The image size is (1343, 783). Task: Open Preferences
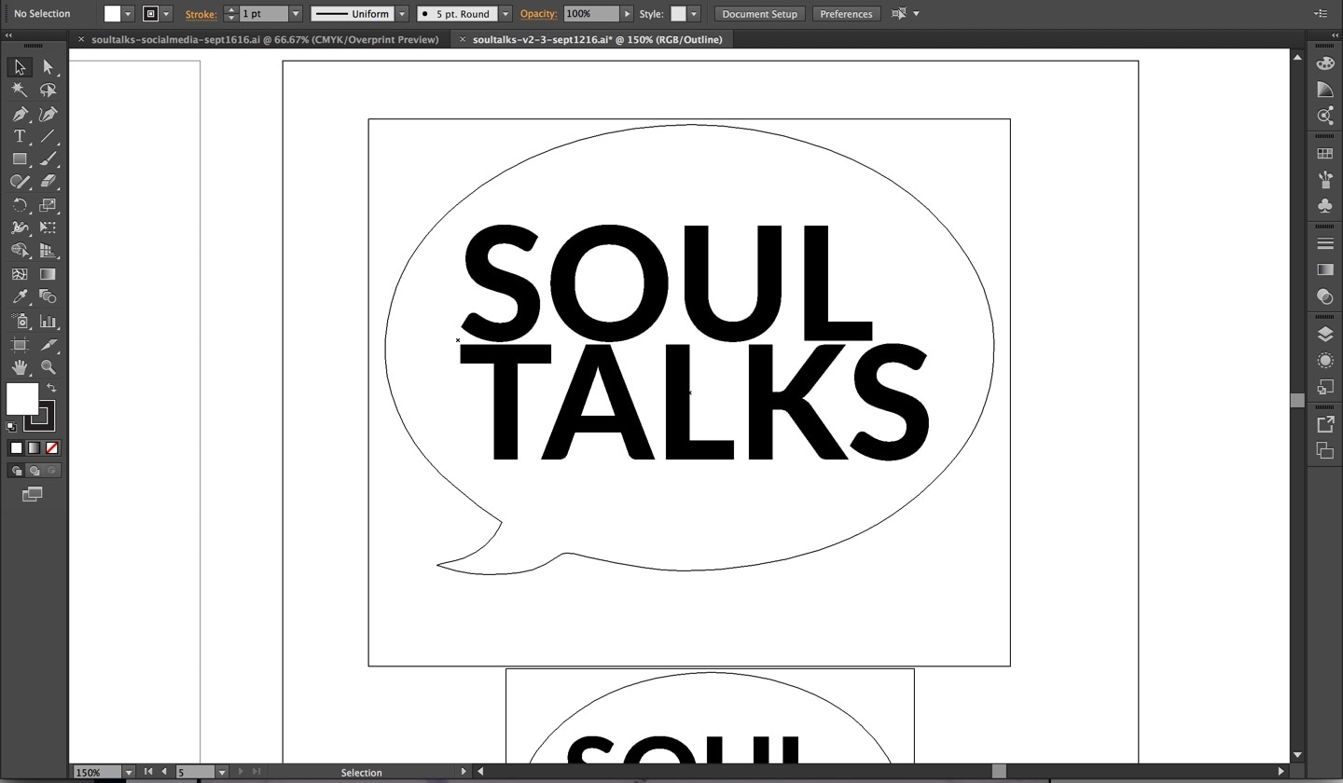coord(846,13)
